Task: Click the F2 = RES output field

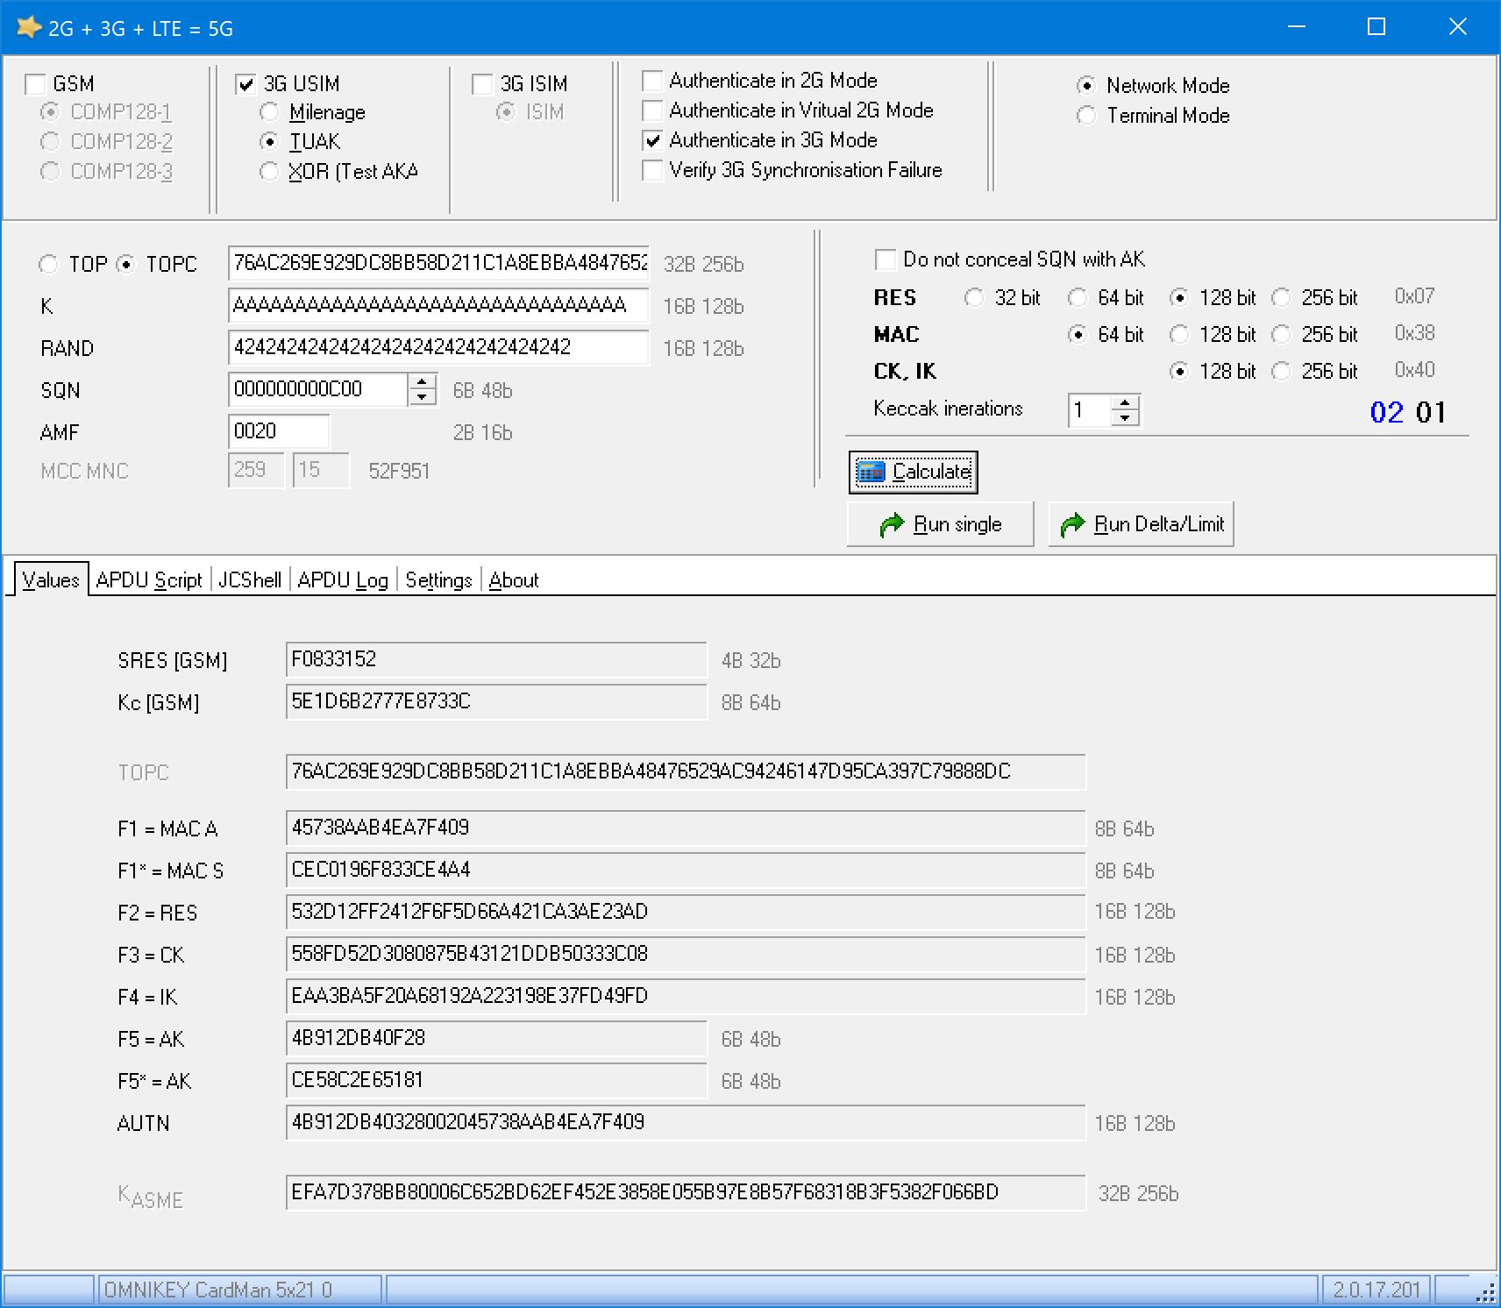Action: click(686, 912)
